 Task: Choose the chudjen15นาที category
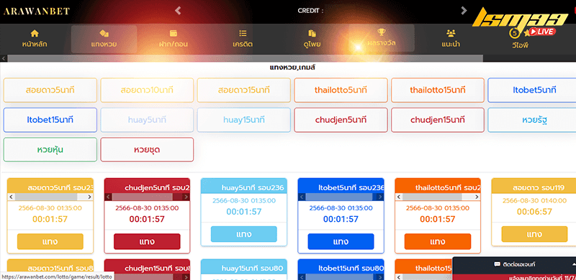coord(438,120)
